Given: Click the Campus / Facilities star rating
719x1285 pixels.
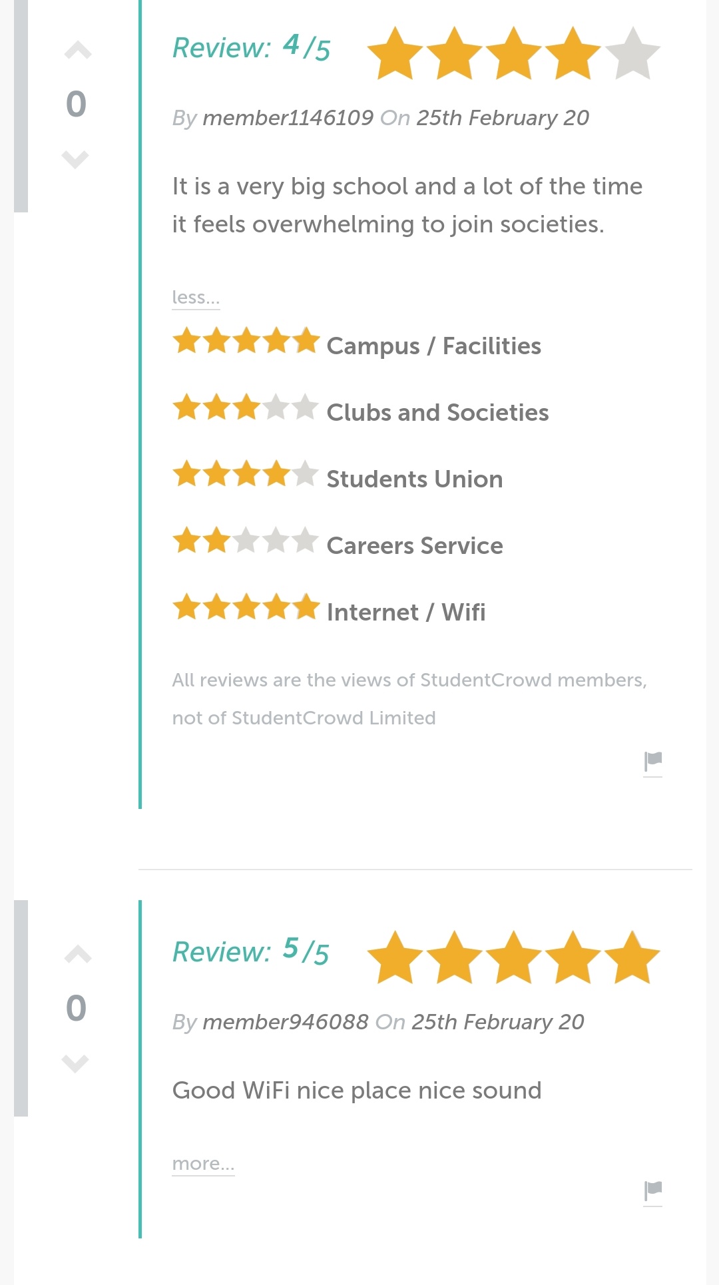Looking at the screenshot, I should pyautogui.click(x=246, y=342).
